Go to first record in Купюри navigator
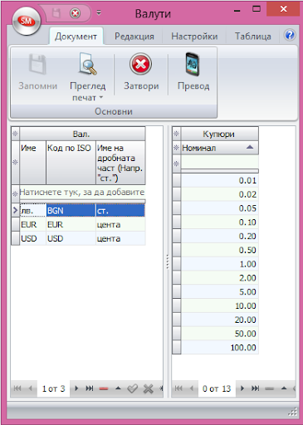Screen dimensions: 303x425 (178, 388)
